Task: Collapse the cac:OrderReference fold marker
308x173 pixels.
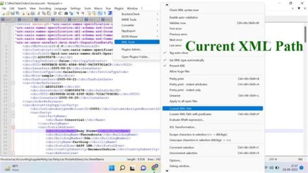Action: tap(13, 83)
